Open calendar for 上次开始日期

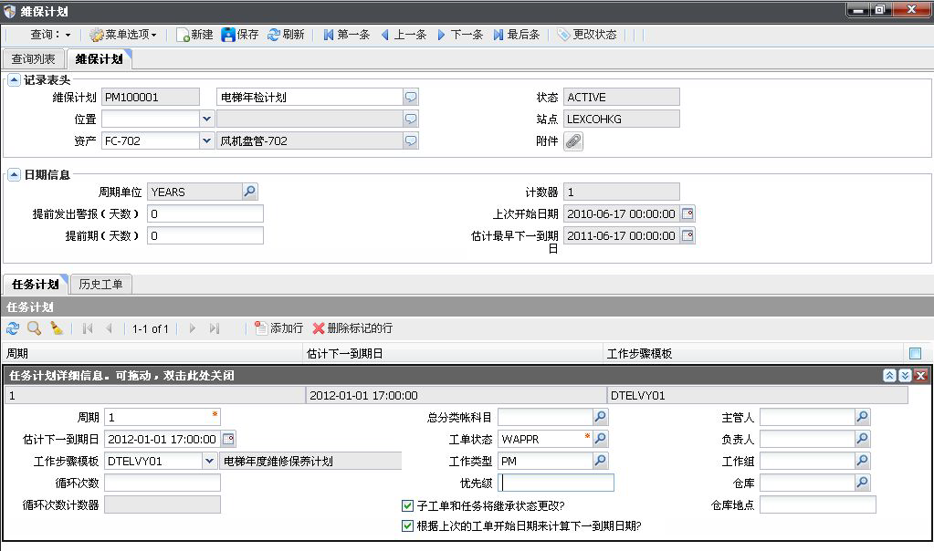tap(687, 213)
